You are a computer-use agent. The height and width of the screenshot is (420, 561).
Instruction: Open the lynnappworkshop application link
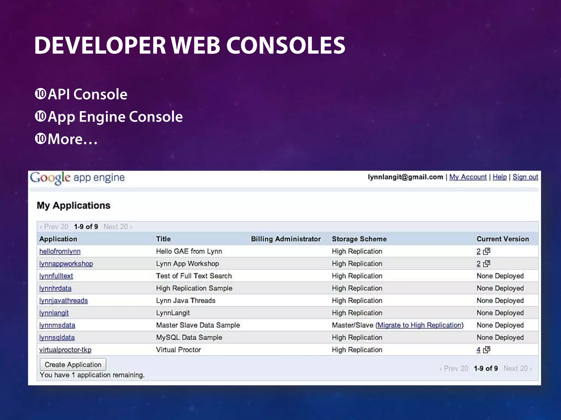pos(66,264)
